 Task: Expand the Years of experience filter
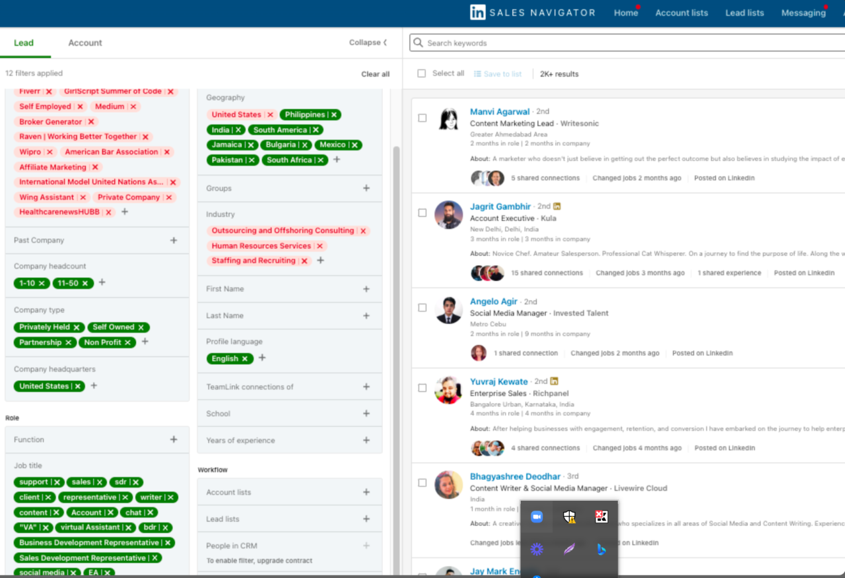367,439
